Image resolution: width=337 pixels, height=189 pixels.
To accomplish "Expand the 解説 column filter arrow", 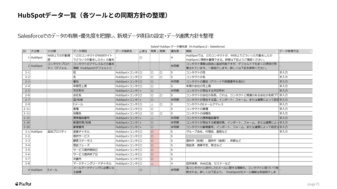I will point(277,52).
